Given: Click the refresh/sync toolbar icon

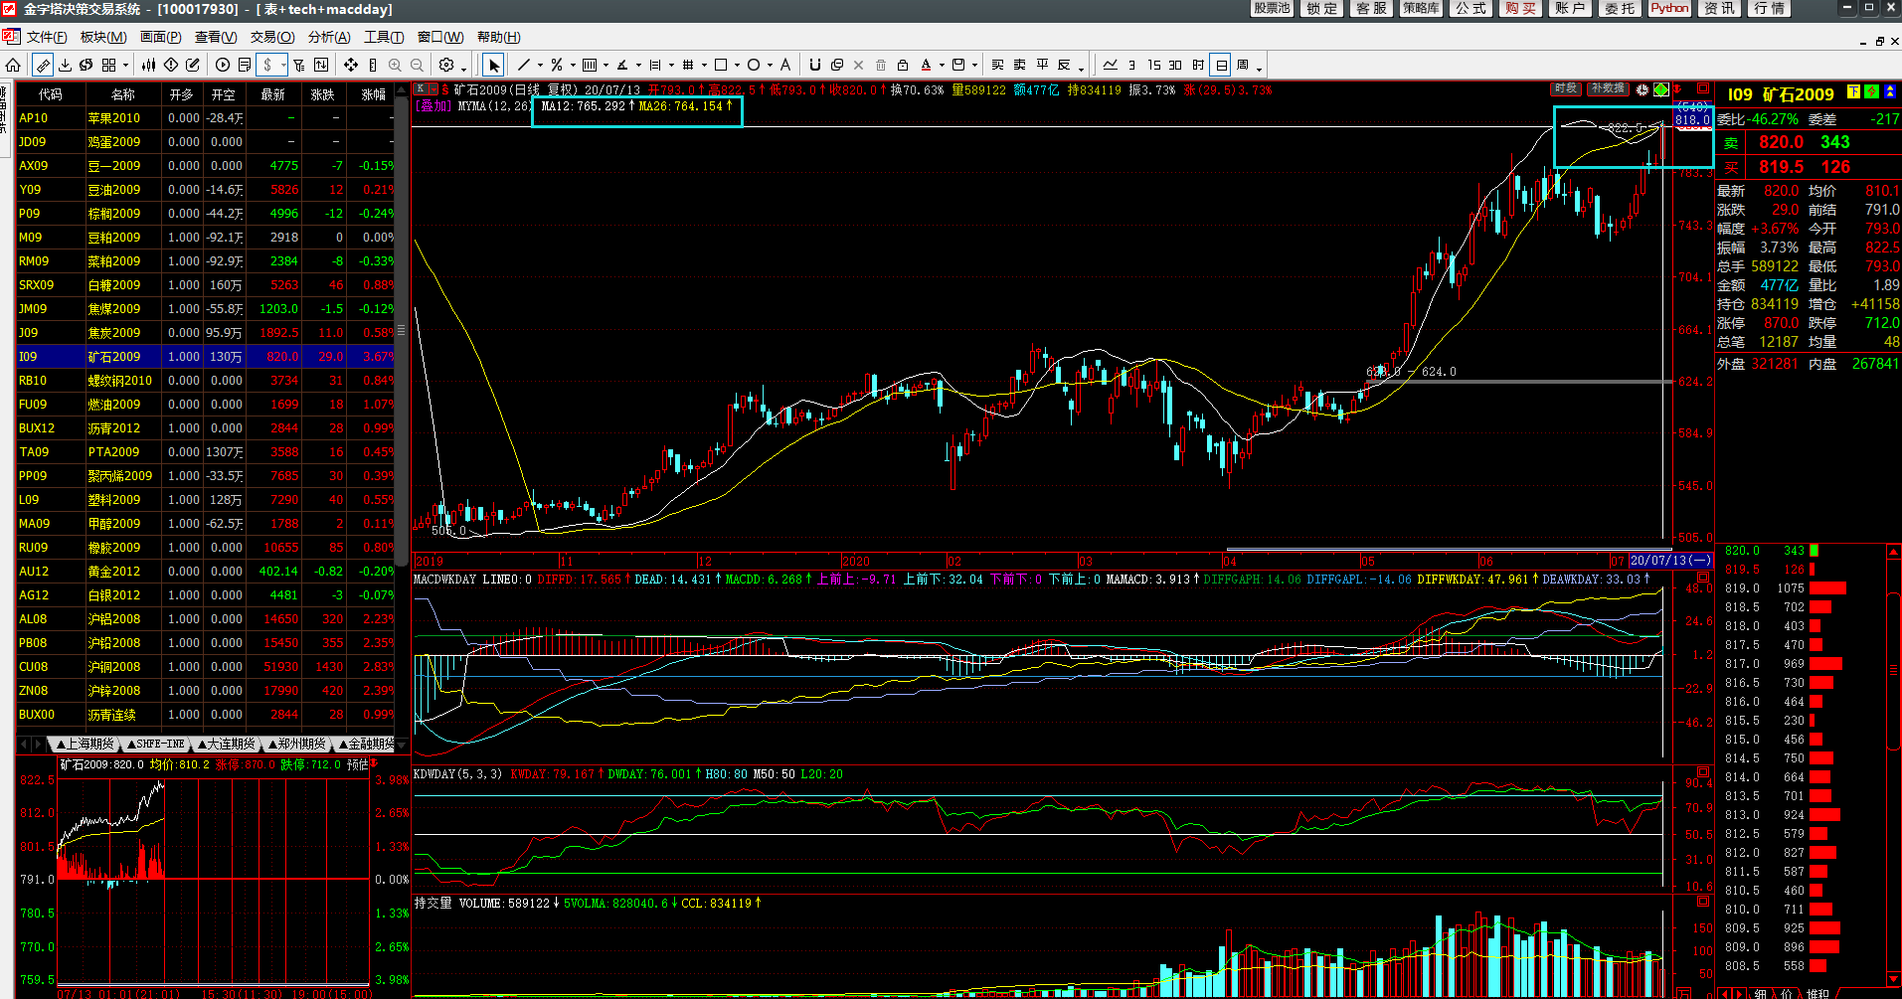Looking at the screenshot, I should [86, 65].
